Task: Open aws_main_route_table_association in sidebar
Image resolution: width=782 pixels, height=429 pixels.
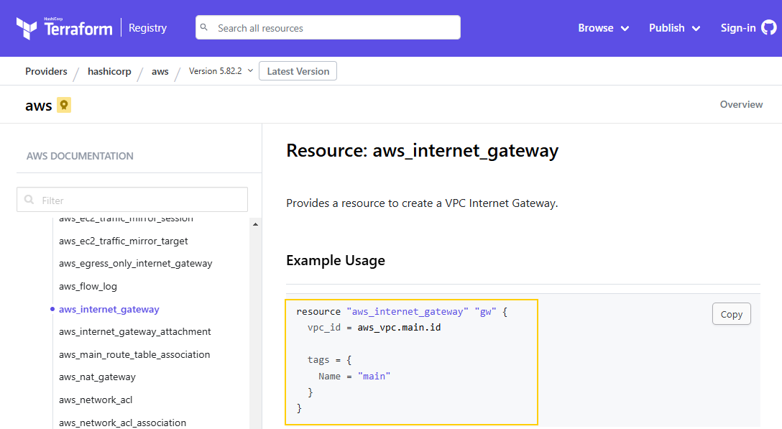Action: pyautogui.click(x=134, y=355)
